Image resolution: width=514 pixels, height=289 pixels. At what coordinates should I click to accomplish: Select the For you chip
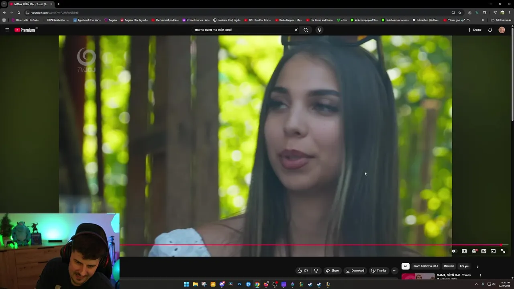pos(465,266)
